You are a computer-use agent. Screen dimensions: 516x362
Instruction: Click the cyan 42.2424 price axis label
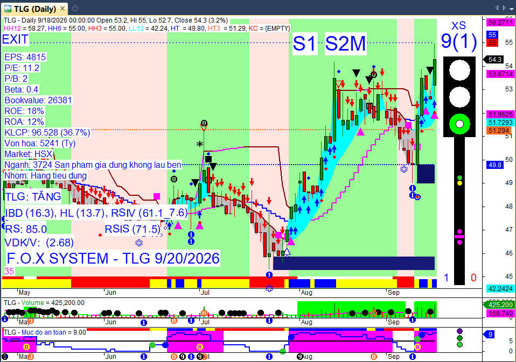pyautogui.click(x=500, y=288)
